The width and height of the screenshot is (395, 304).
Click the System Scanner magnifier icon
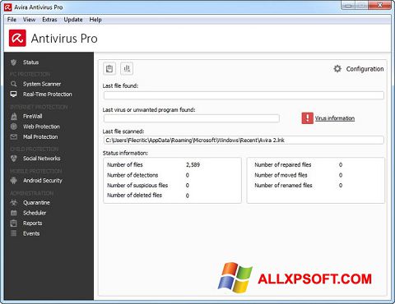pyautogui.click(x=13, y=84)
